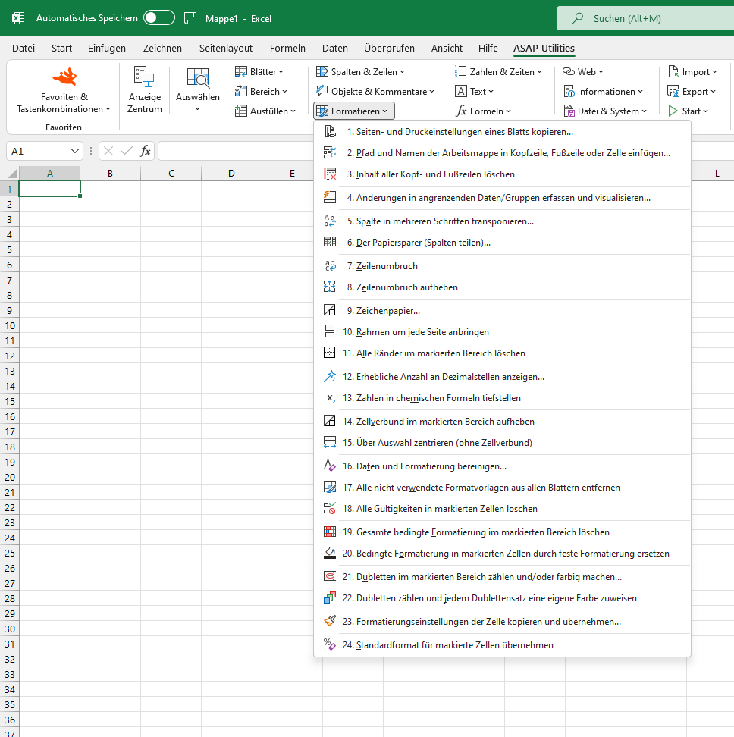
Task: Click the save disk icon in title bar
Action: 190,18
